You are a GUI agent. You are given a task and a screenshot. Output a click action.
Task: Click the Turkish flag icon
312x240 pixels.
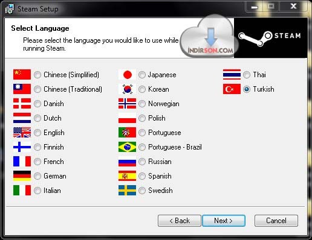click(x=232, y=89)
